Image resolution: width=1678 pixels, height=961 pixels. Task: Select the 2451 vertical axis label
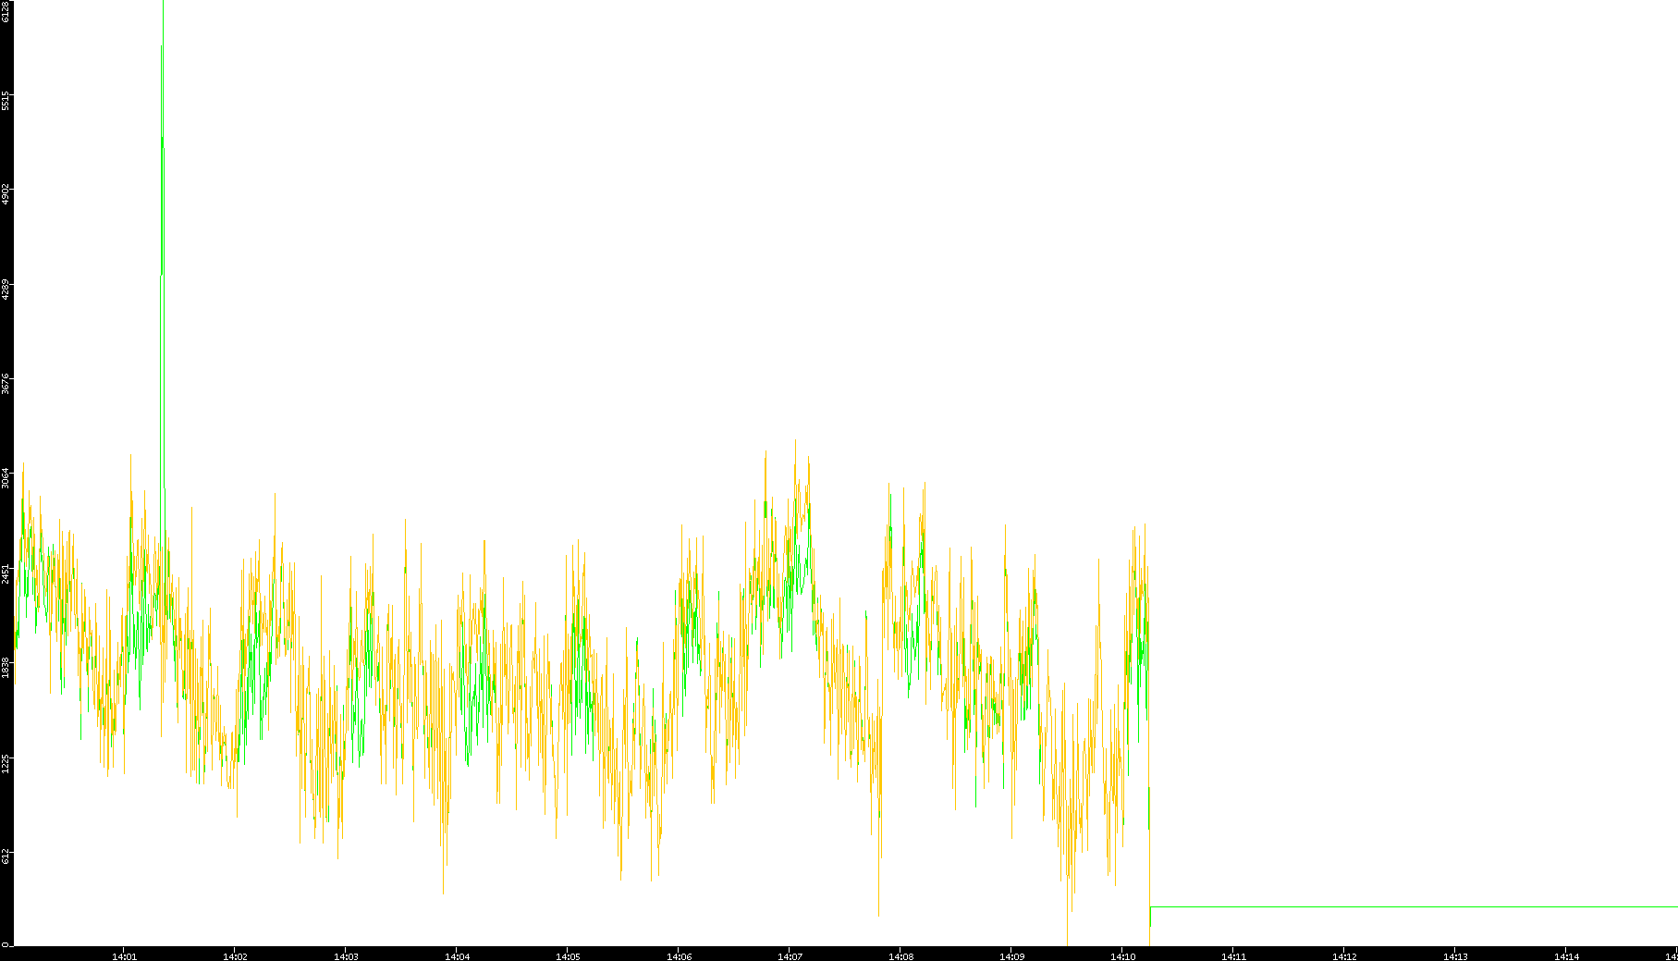click(6, 573)
